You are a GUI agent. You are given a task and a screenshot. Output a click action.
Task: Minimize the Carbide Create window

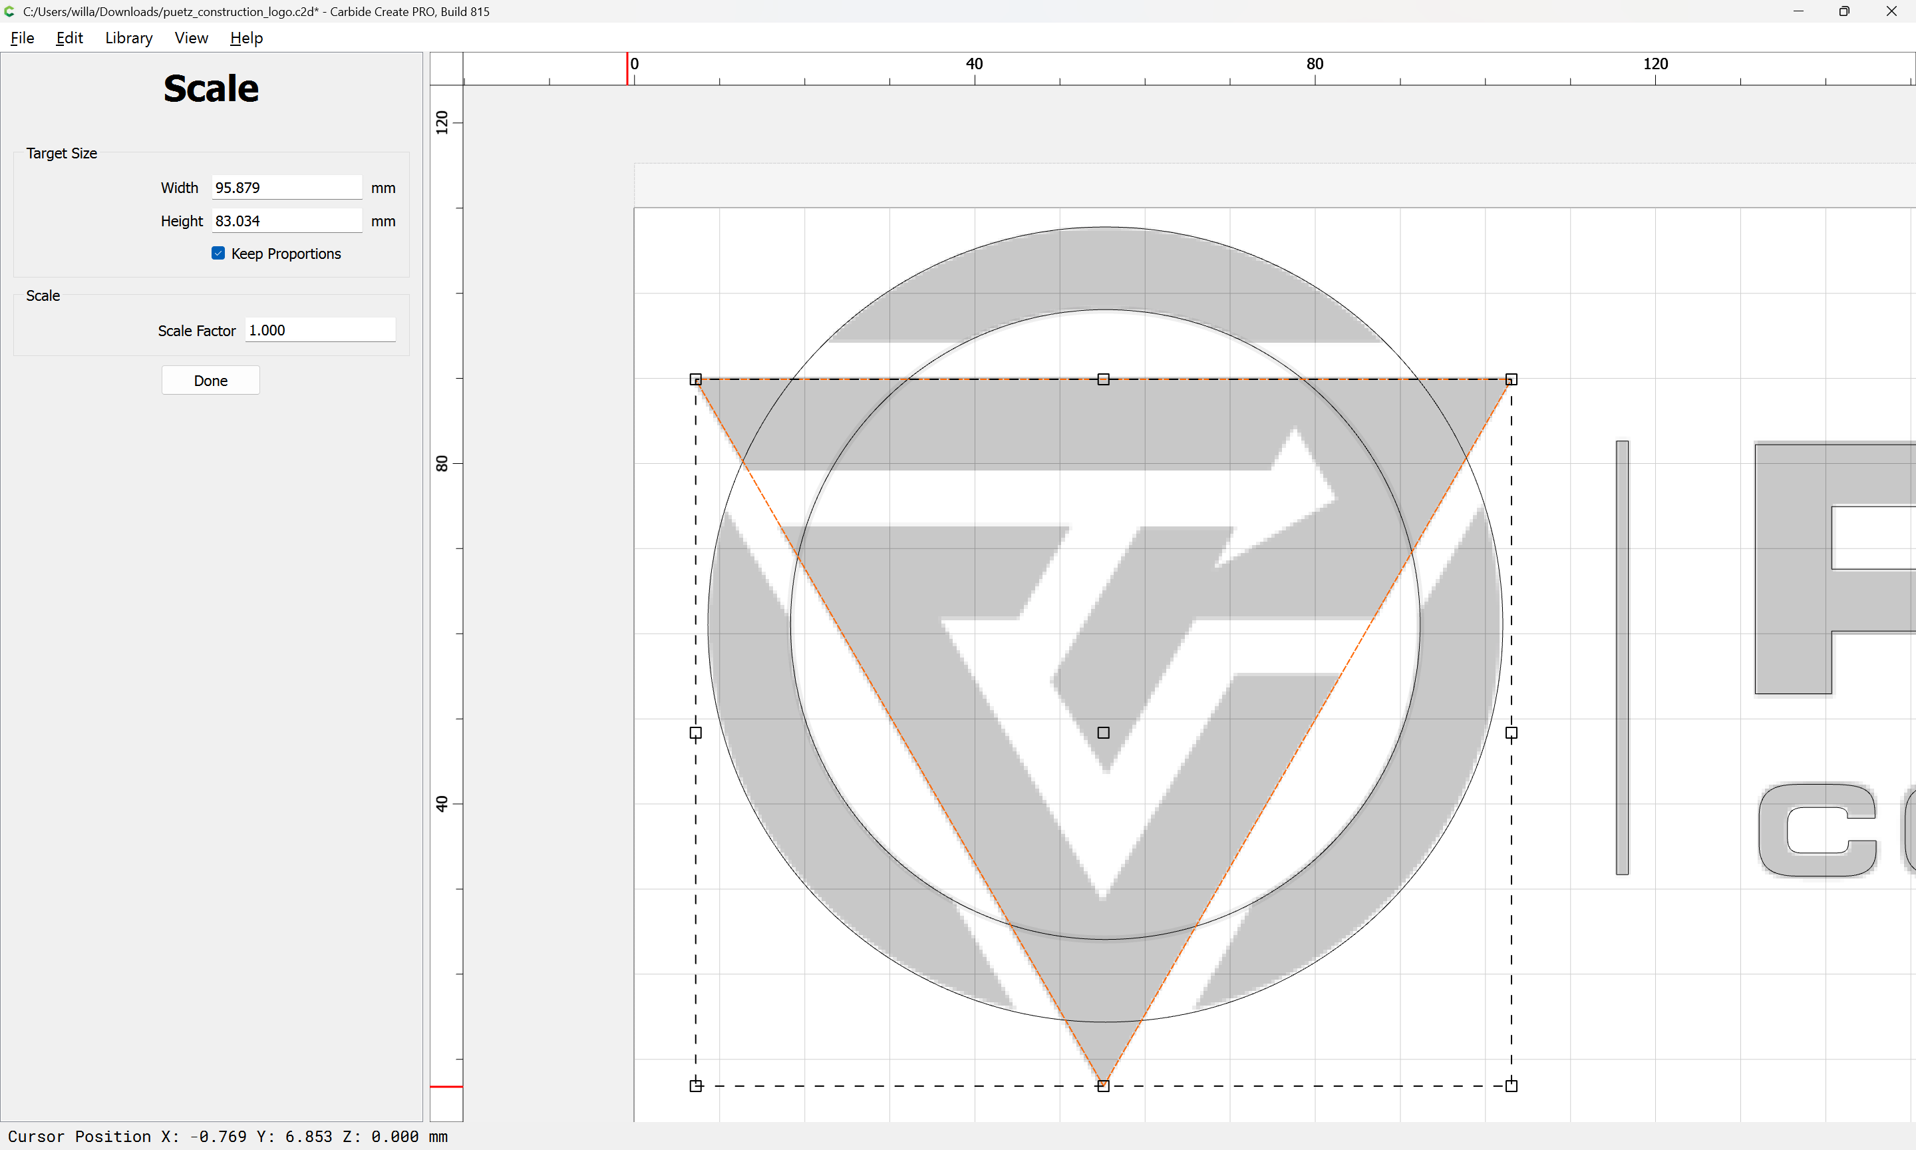[x=1798, y=11]
